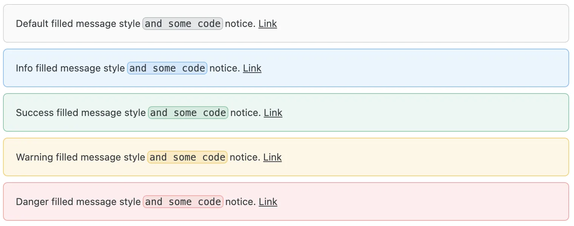Click the word "notice." in the Info message
The height and width of the screenshot is (226, 574).
[225, 68]
